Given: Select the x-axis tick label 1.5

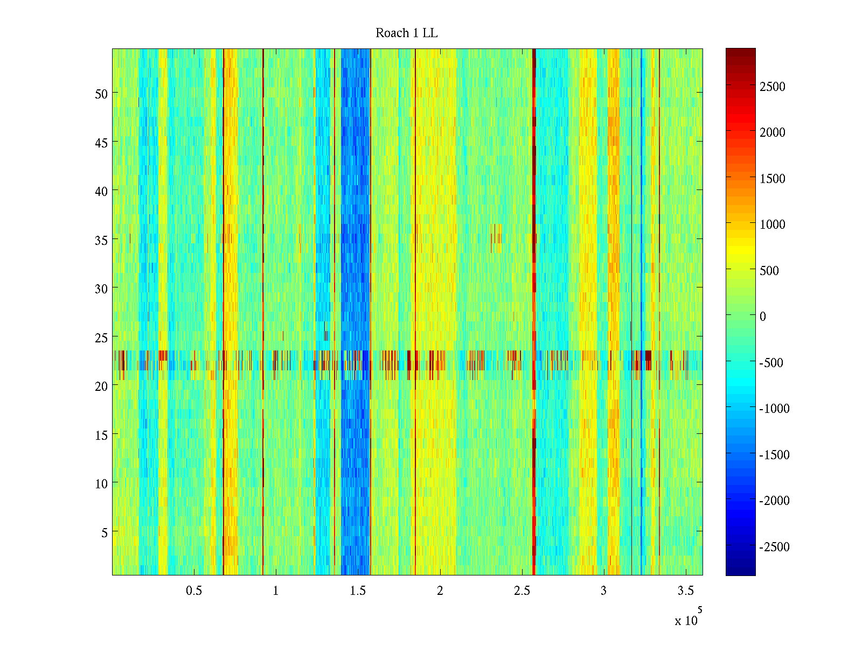Looking at the screenshot, I should pos(358,591).
